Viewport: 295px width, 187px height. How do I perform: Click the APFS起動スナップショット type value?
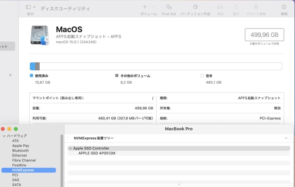[x=259, y=98]
